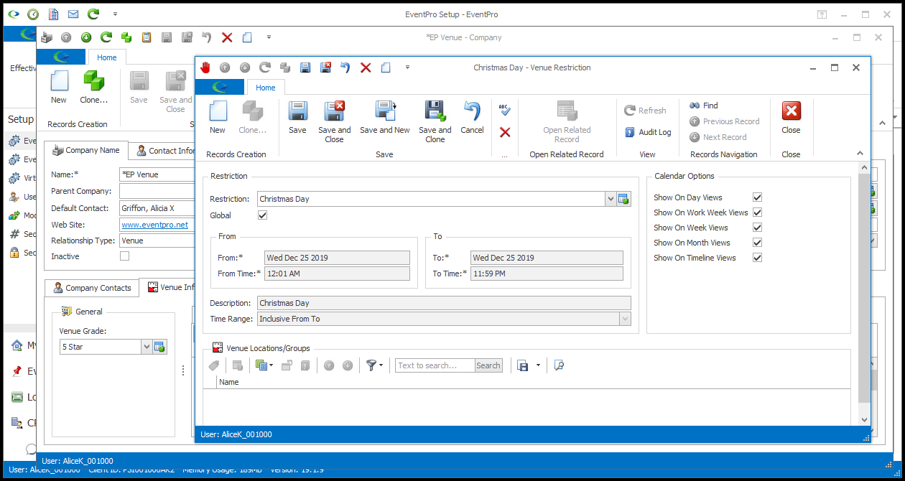
Task: Click Save and Close in Venue Restriction ribbon
Action: click(334, 121)
